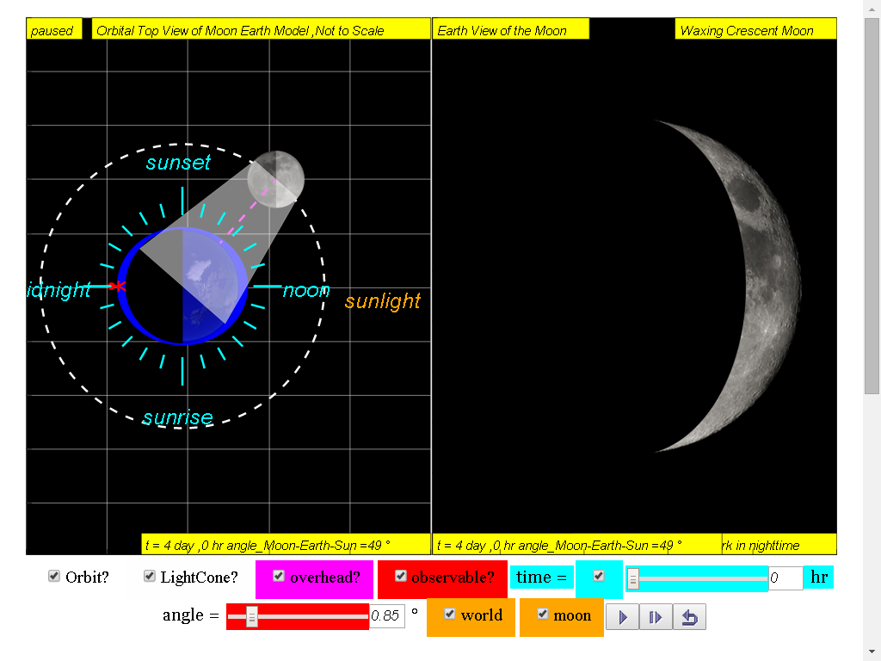
Task: Click the play simulation button
Action: [622, 616]
